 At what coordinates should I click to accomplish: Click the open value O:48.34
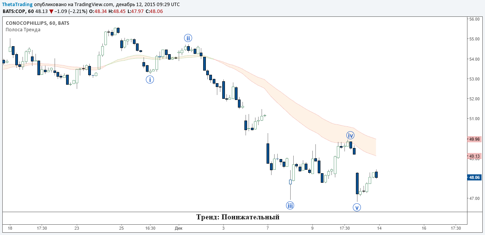coord(98,11)
